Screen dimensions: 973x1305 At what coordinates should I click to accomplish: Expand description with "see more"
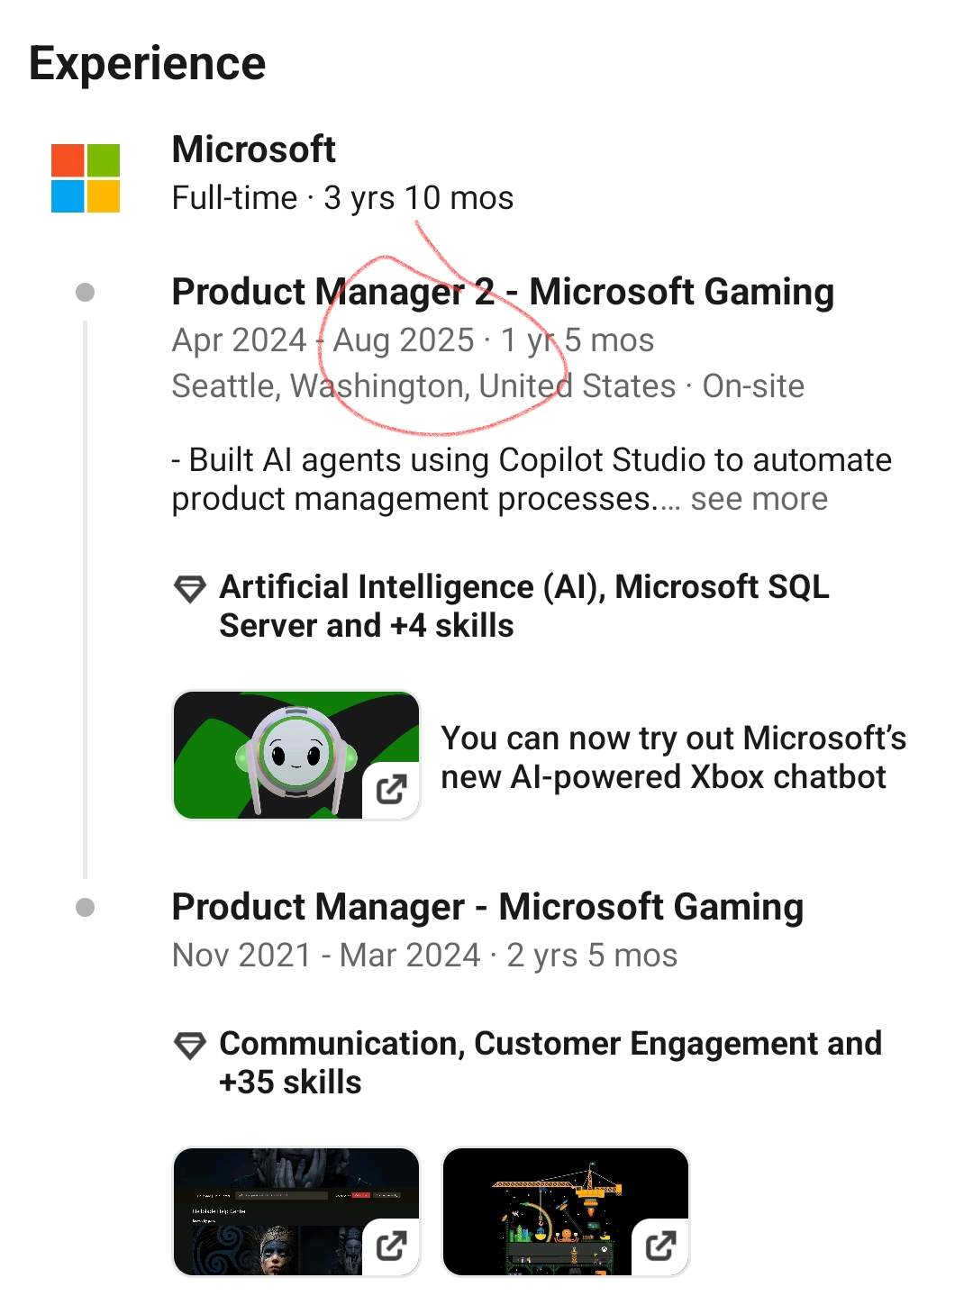(x=759, y=499)
